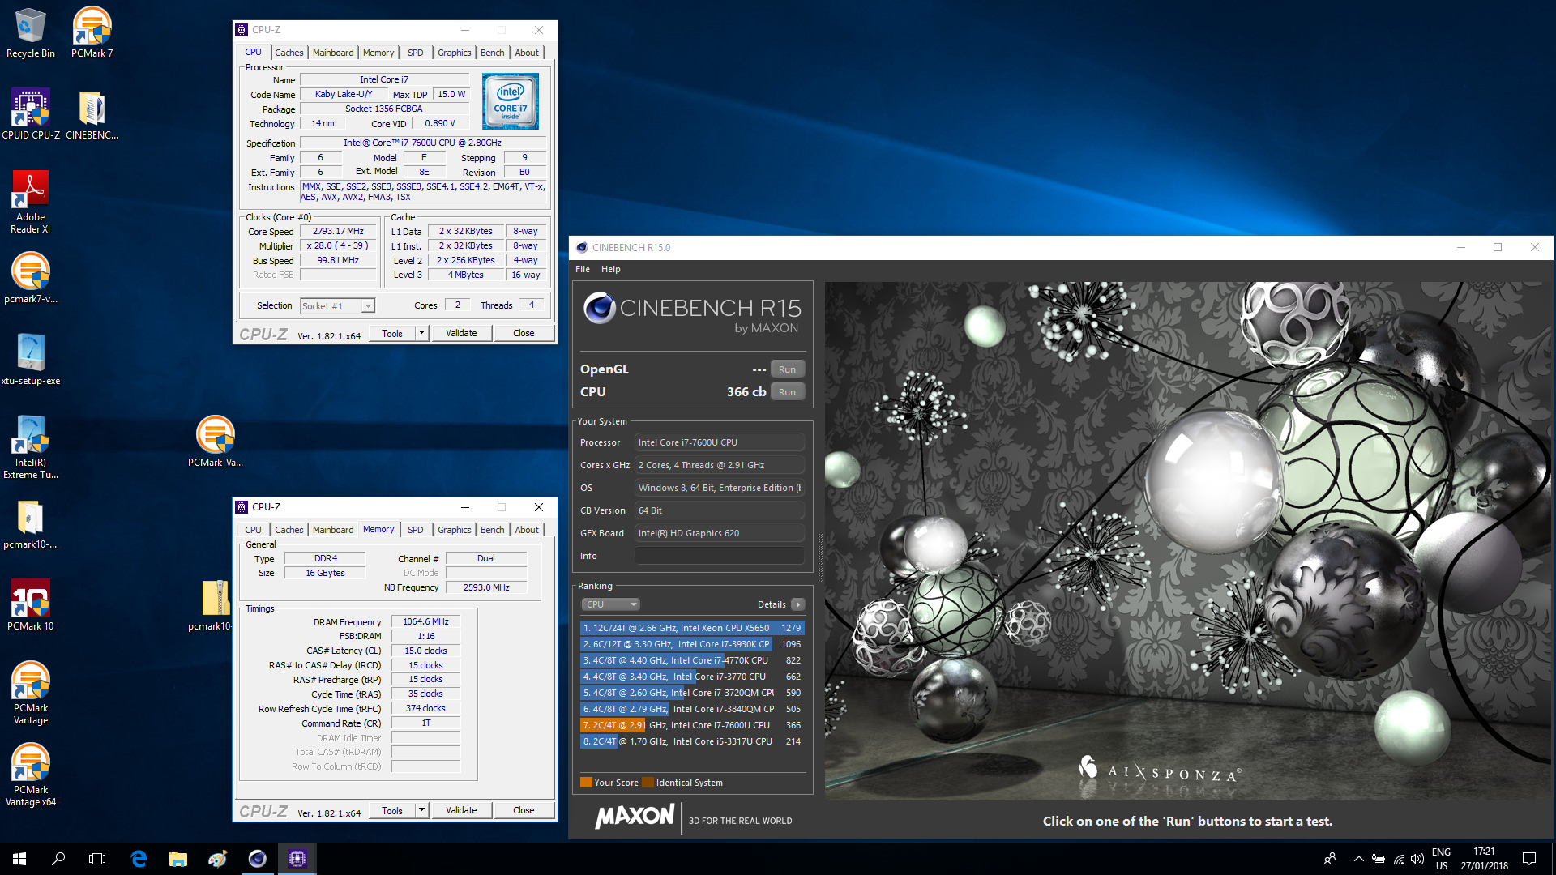
Task: Launch the PCMark 7 desktop shortcut
Action: tap(92, 32)
